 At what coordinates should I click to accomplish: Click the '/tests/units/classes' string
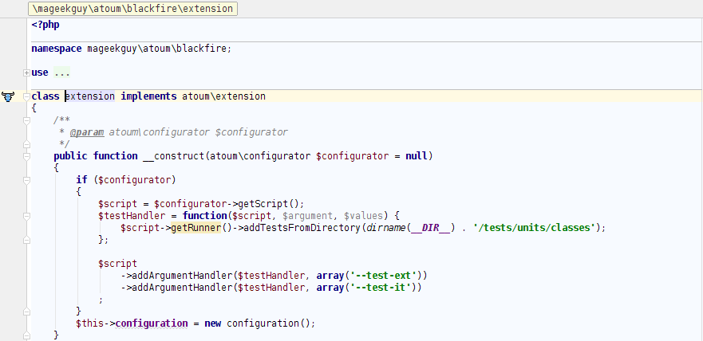tap(535, 228)
